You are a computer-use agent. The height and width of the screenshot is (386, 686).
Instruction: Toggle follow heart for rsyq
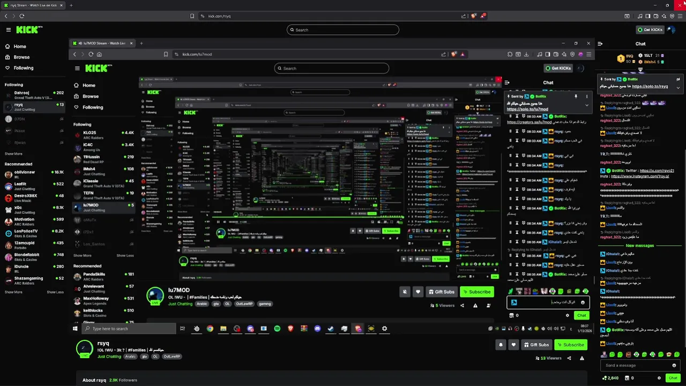[x=513, y=345]
